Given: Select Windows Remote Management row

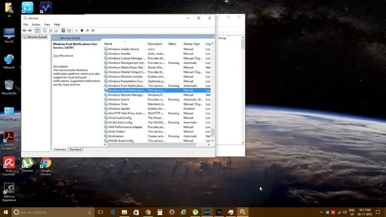Looking at the screenshot, I should (x=157, y=95).
